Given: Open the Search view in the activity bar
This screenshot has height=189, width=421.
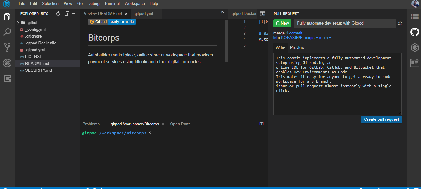Looking at the screenshot, I should point(7,32).
